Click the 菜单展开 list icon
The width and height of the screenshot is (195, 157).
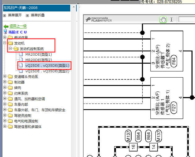click(x=4, y=15)
